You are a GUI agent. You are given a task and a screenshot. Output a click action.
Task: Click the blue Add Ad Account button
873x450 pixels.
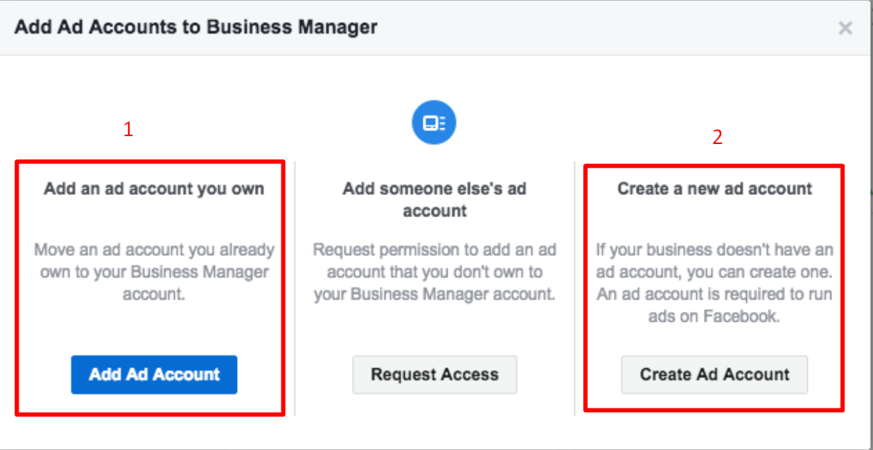tap(154, 374)
